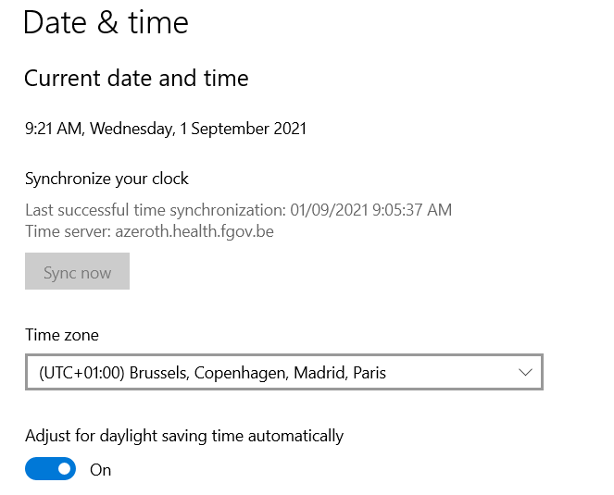Expand the time zone chevron arrow
Viewport: 614px width, 495px height.
(x=525, y=373)
